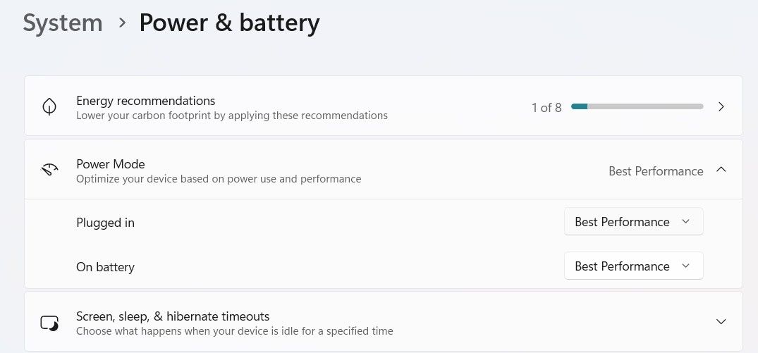This screenshot has height=353, width=758.
Task: Select the Screen, sleep, & hibernate timeouts title
Action: point(173,316)
